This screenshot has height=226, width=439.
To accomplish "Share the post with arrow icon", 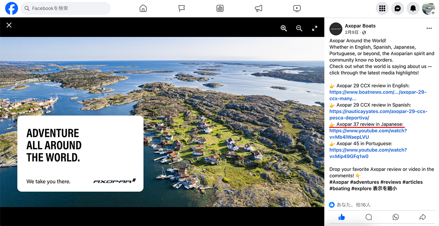I will [423, 217].
